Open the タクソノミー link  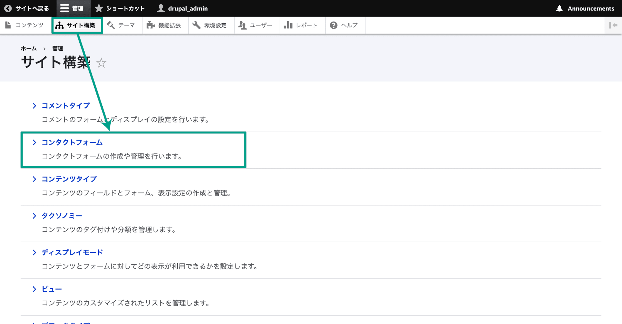tap(62, 216)
